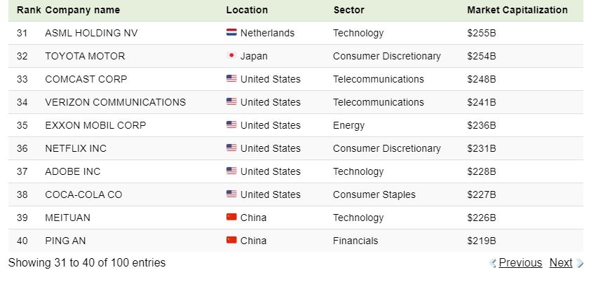Click the $228B value for Adobe
Image resolution: width=596 pixels, height=284 pixels.
[x=482, y=171]
